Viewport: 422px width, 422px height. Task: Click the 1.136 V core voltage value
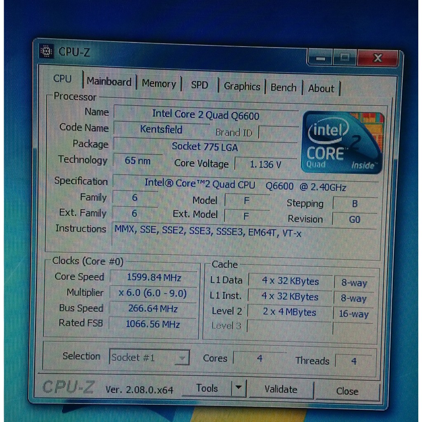[x=266, y=164]
